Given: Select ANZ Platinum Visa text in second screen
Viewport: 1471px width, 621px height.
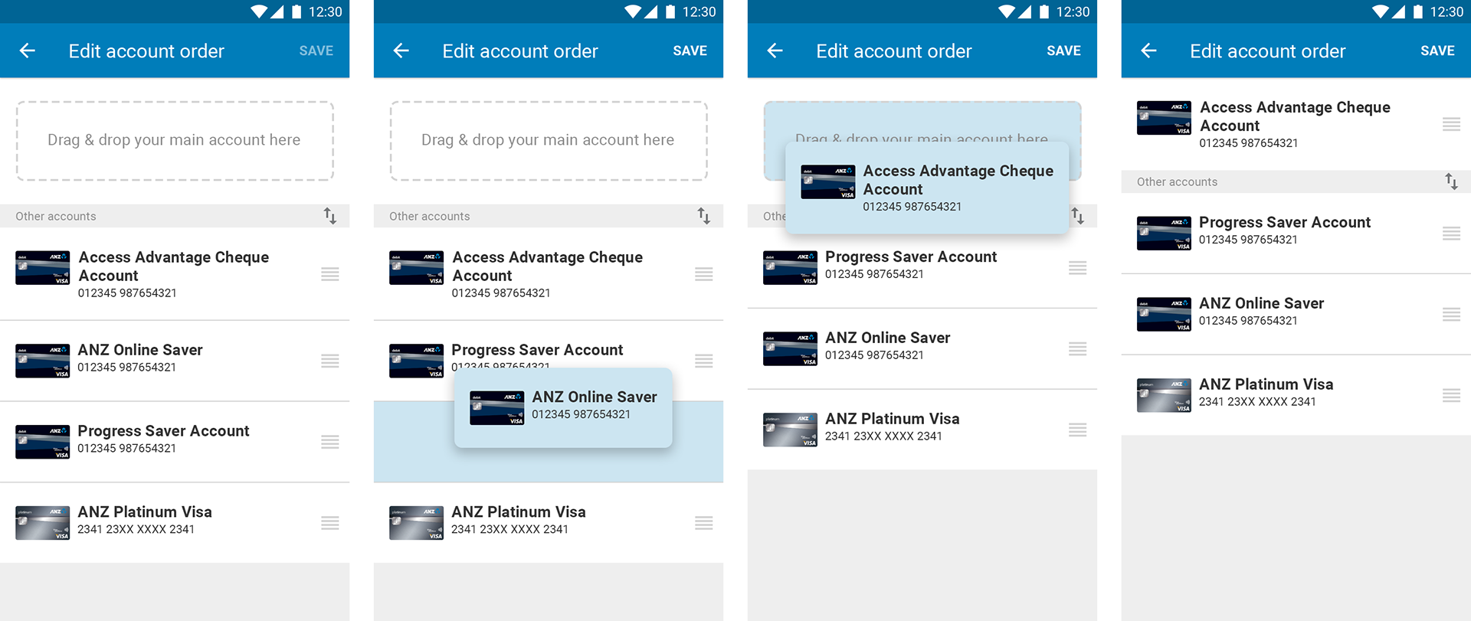Looking at the screenshot, I should click(x=519, y=512).
